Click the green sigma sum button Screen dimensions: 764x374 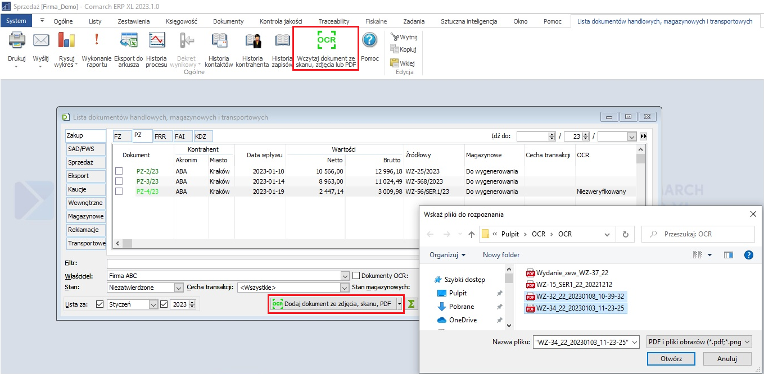tap(412, 304)
